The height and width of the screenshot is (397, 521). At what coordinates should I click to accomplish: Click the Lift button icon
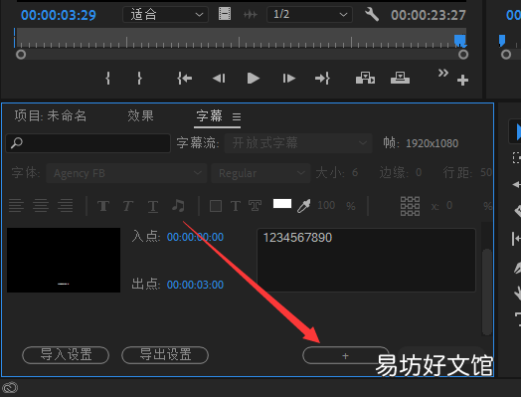(366, 79)
